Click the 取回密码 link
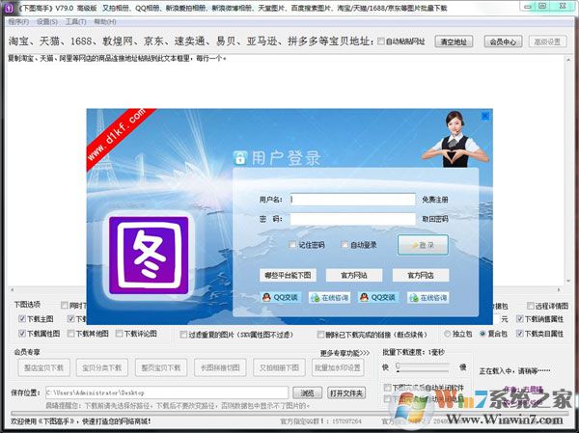 click(435, 219)
